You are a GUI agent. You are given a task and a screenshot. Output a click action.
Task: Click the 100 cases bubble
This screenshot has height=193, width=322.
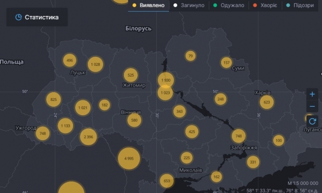point(279,140)
